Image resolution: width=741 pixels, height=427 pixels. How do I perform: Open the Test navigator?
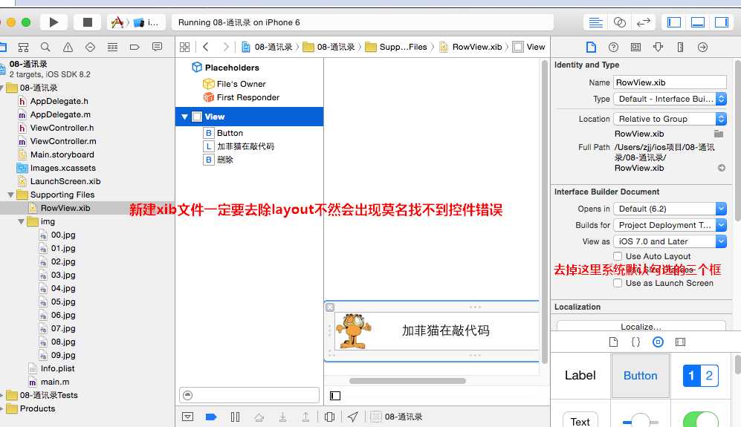point(90,48)
